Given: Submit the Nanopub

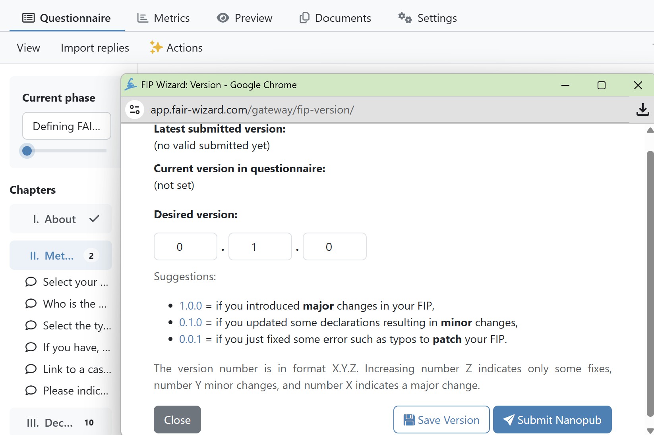Looking at the screenshot, I should tap(552, 420).
